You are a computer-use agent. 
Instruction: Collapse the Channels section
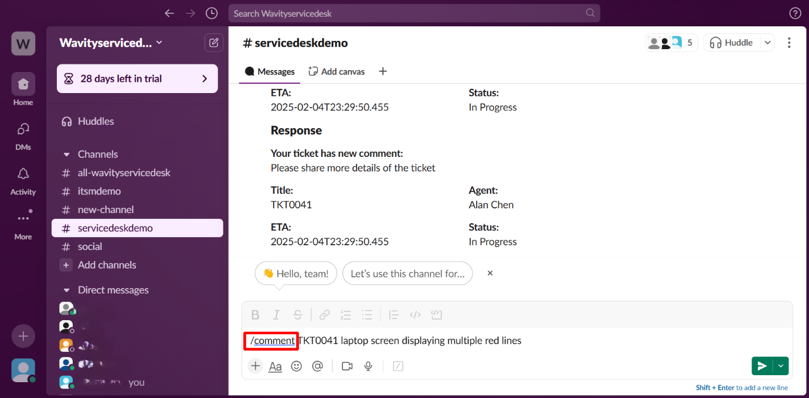[67, 155]
